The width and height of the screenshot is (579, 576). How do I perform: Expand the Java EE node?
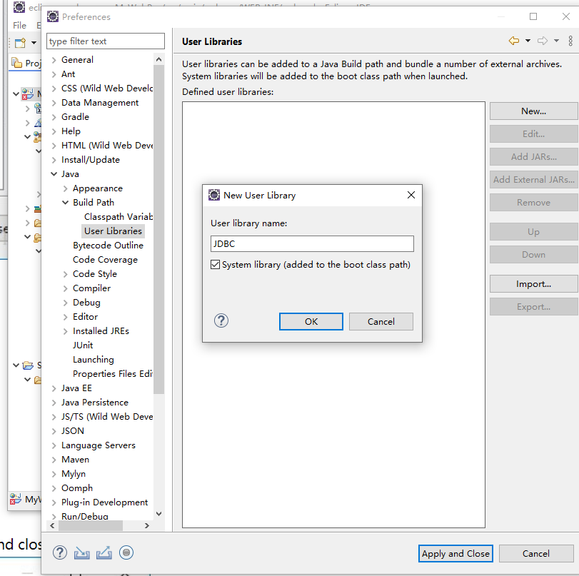tap(54, 388)
